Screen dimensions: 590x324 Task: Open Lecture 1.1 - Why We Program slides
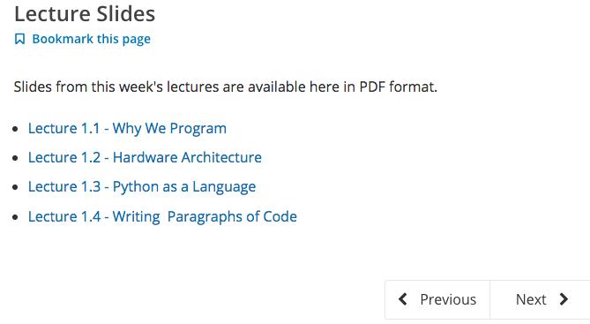127,129
